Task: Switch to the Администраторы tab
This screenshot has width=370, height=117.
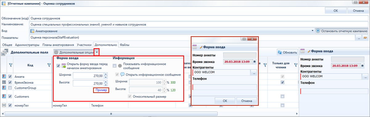Action: point(27,45)
